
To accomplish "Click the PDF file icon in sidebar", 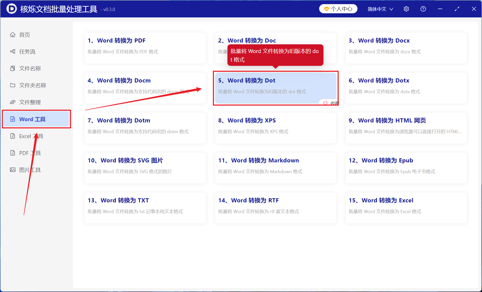I will (x=13, y=153).
